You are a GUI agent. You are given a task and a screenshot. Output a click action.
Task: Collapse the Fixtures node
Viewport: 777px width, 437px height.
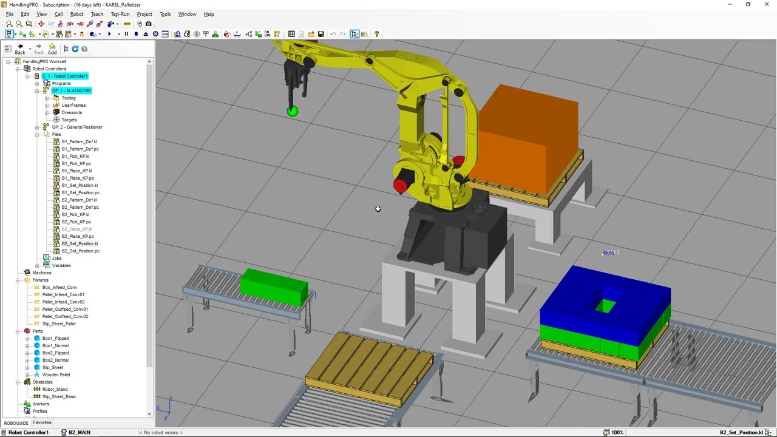[x=18, y=280]
